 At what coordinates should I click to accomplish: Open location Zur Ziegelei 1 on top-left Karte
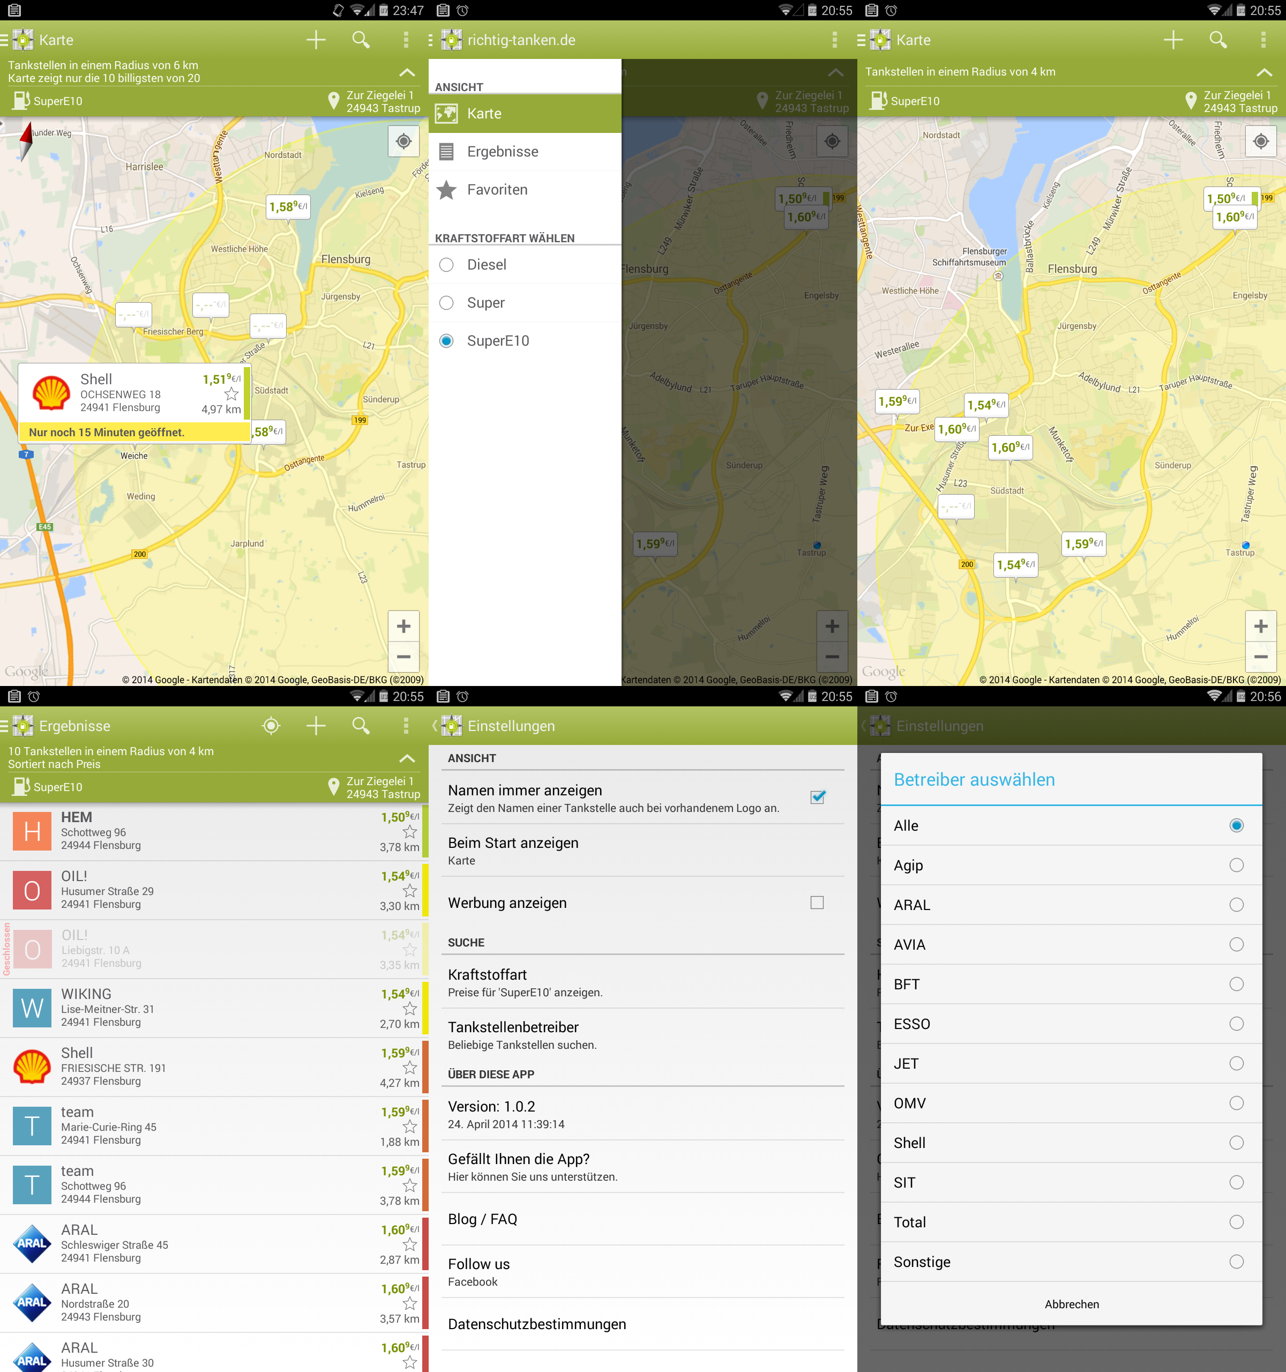[374, 101]
